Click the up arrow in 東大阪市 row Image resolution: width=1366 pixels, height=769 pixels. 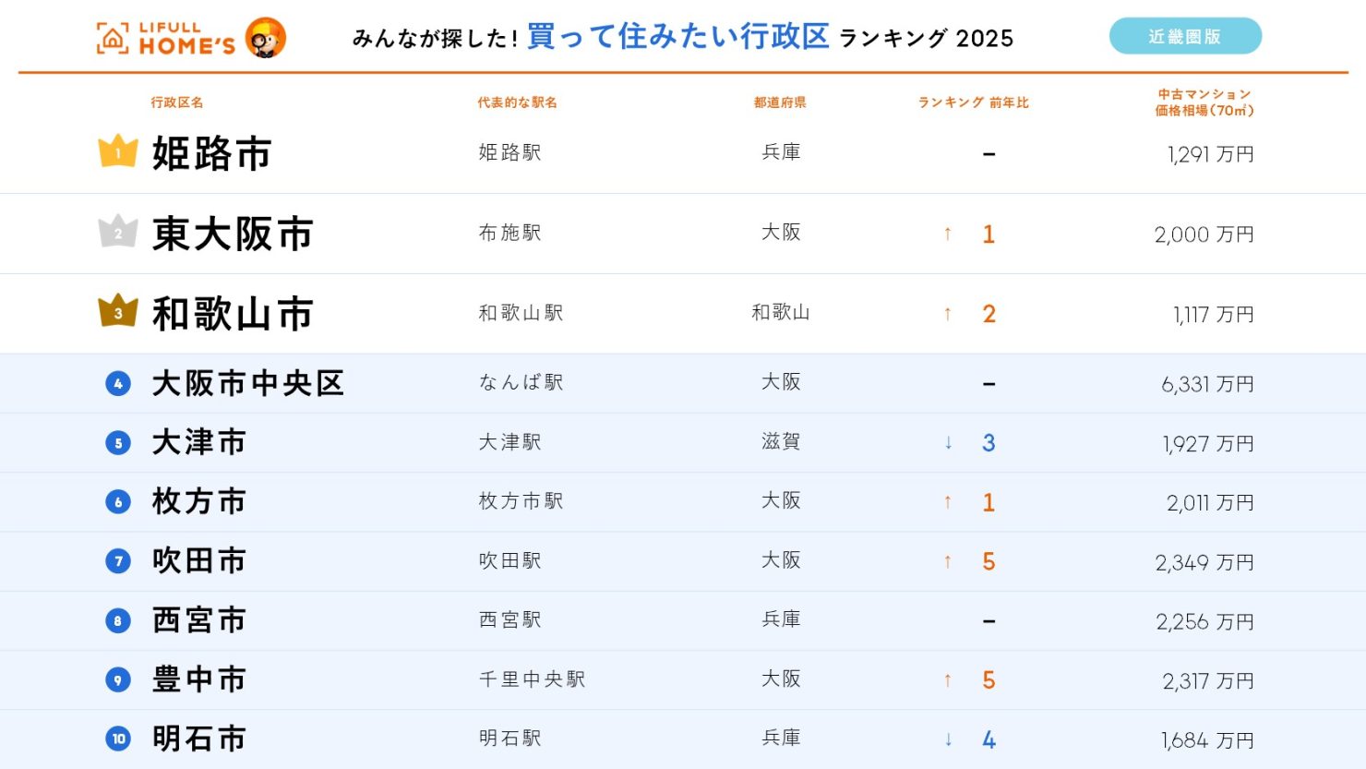tap(948, 234)
